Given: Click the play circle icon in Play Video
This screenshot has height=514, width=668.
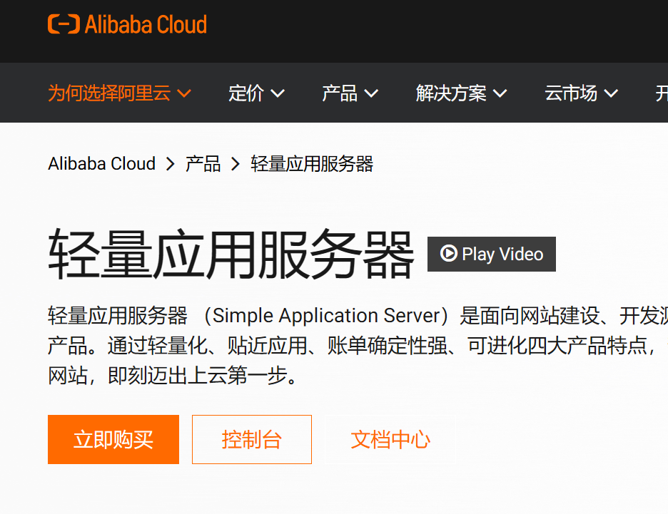Looking at the screenshot, I should (x=449, y=253).
